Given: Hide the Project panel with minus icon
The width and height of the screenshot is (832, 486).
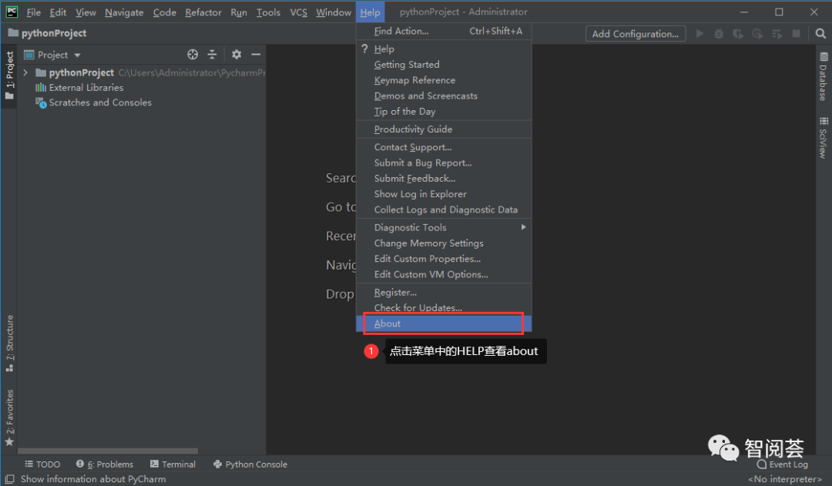Looking at the screenshot, I should pos(256,54).
